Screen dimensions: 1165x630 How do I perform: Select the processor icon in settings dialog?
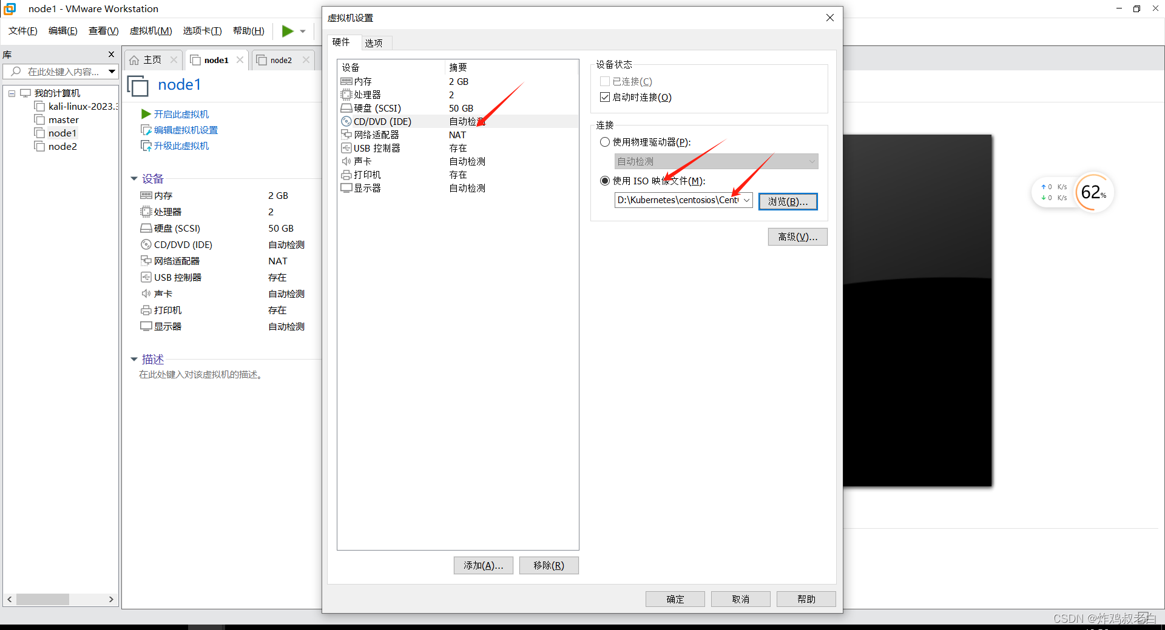tap(346, 95)
